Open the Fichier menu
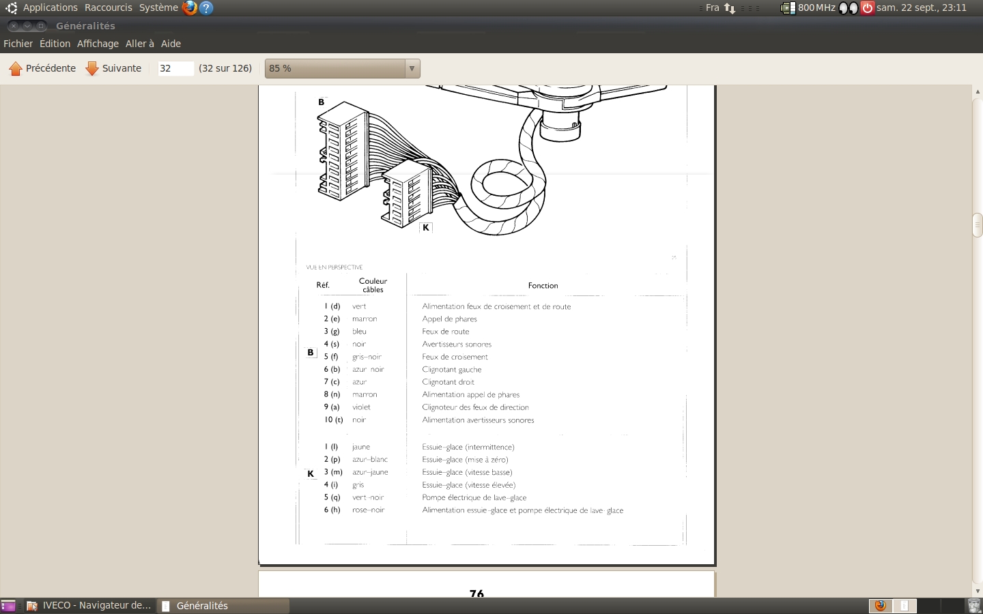983x614 pixels. pos(18,44)
